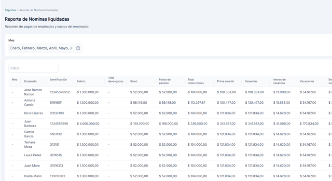
Task: Click the Identificación column header
Action: tap(58, 80)
